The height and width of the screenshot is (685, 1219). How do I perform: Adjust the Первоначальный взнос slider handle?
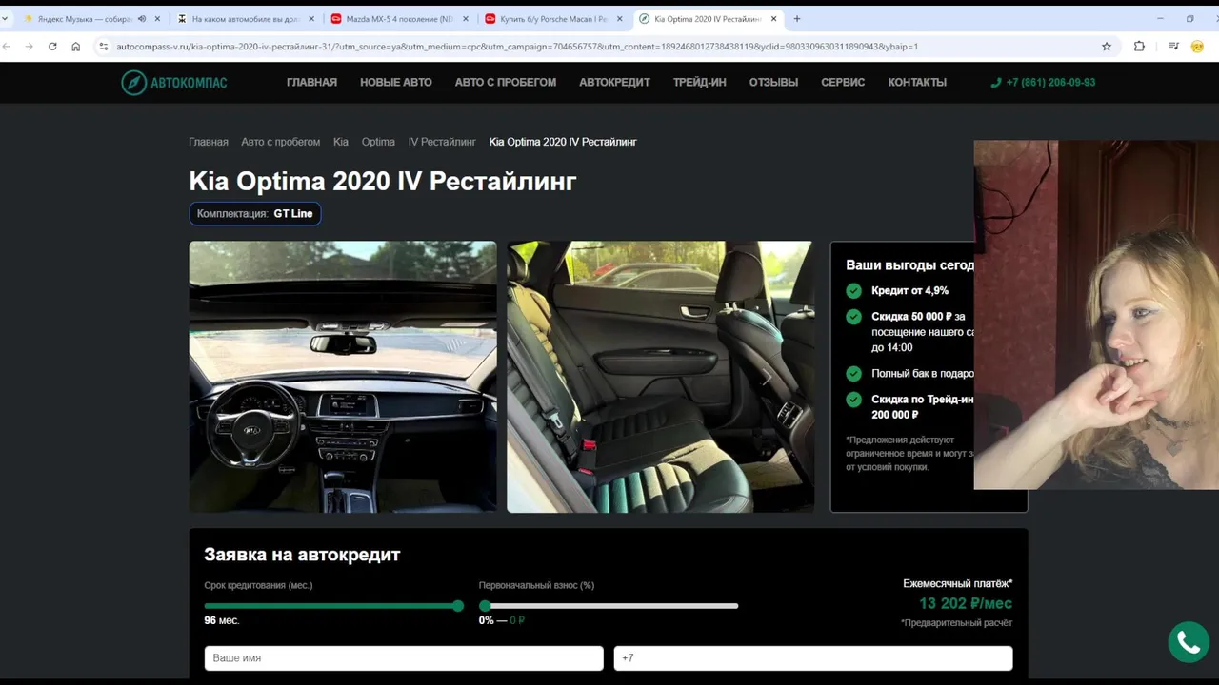[x=485, y=606]
